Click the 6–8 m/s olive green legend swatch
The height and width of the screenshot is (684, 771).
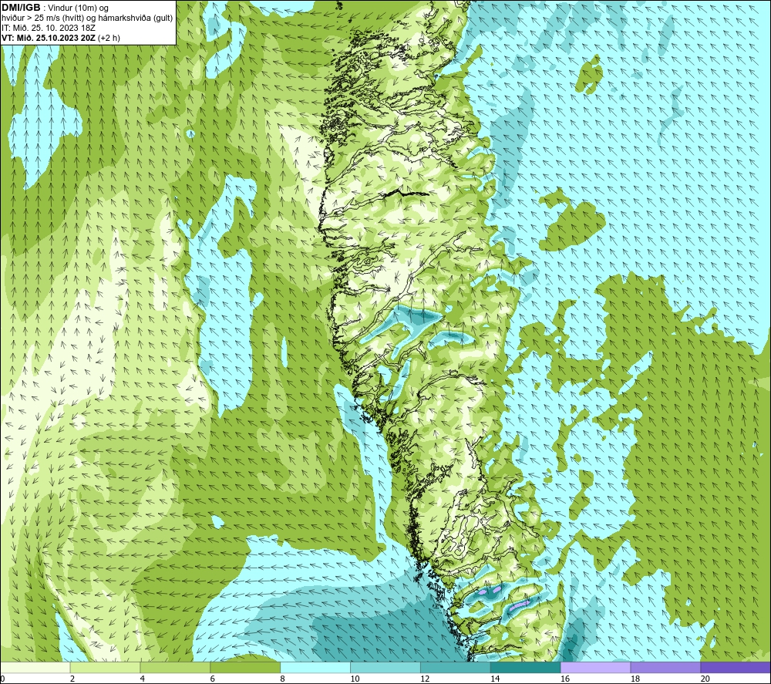(x=245, y=667)
